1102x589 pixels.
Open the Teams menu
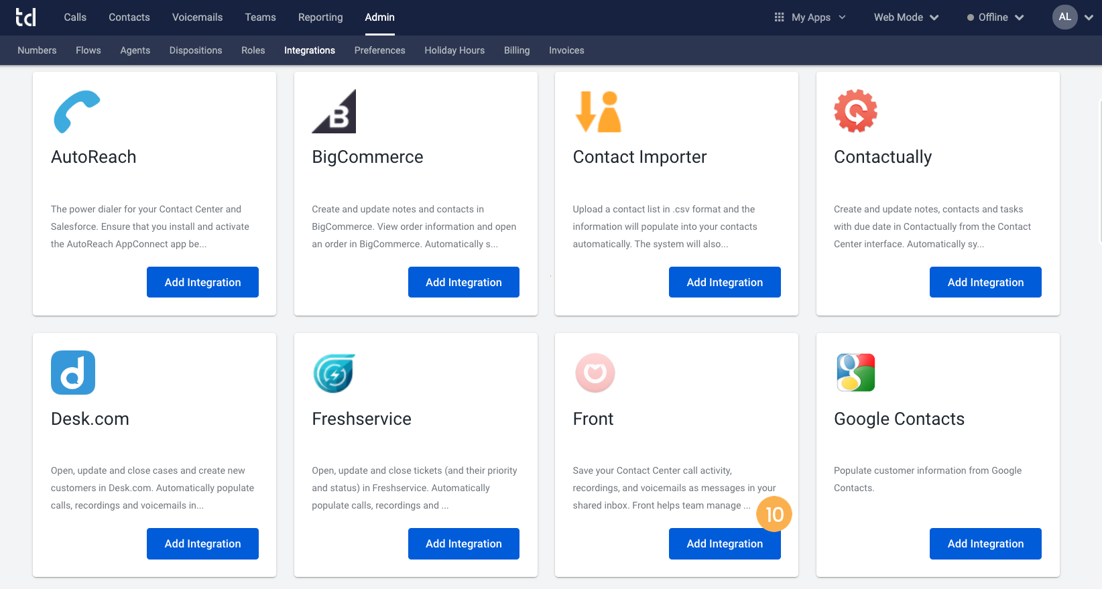point(260,17)
